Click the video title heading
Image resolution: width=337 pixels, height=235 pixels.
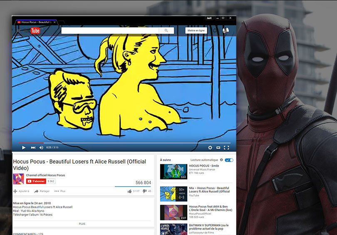pos(79,165)
